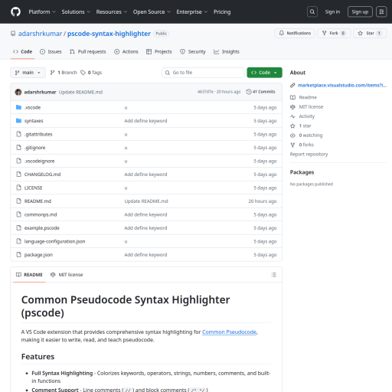Open 'Update README.md' commit beside README.md
The width and height of the screenshot is (392, 392).
pyautogui.click(x=146, y=201)
